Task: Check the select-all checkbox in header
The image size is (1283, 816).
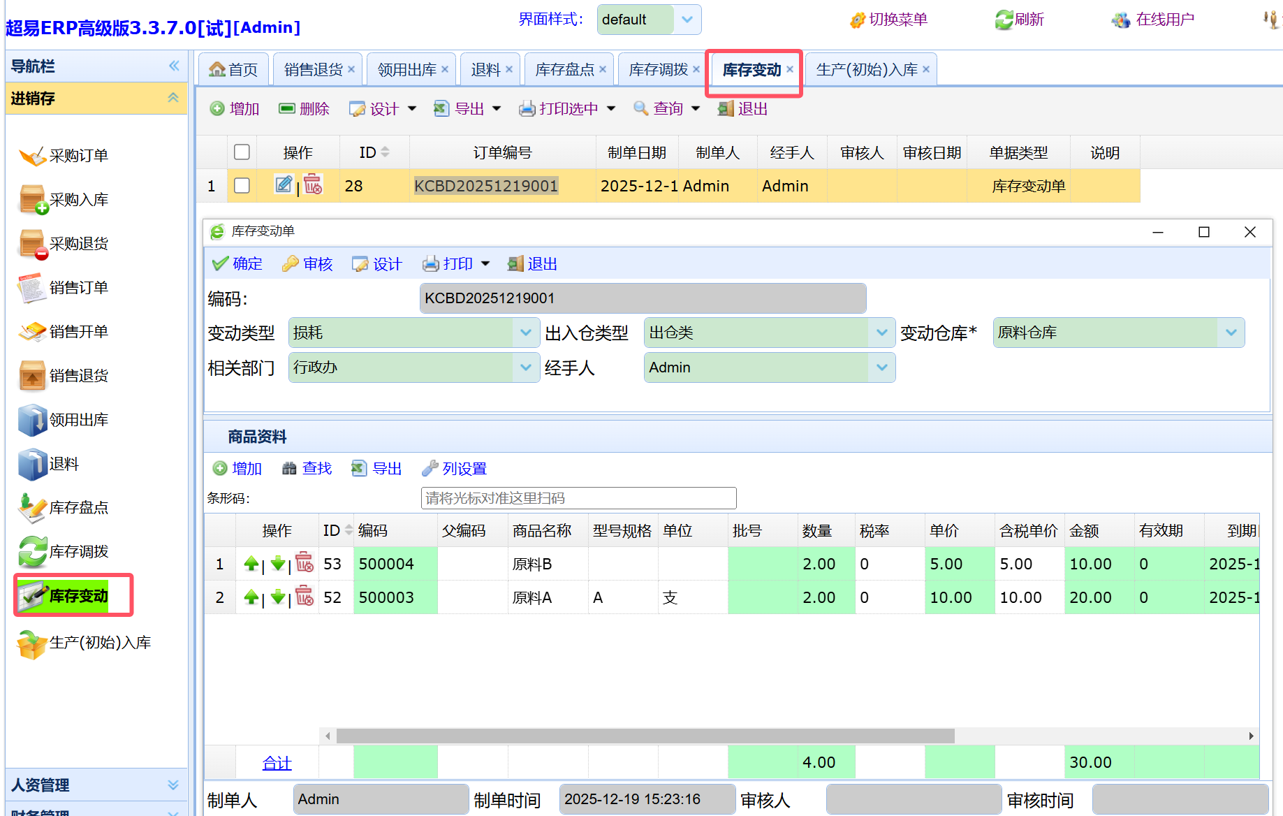Action: click(242, 152)
